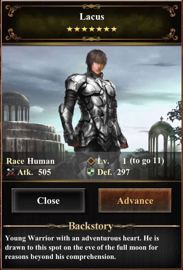
Task: Click the crossed swords Attack icon
Action: pos(11,172)
